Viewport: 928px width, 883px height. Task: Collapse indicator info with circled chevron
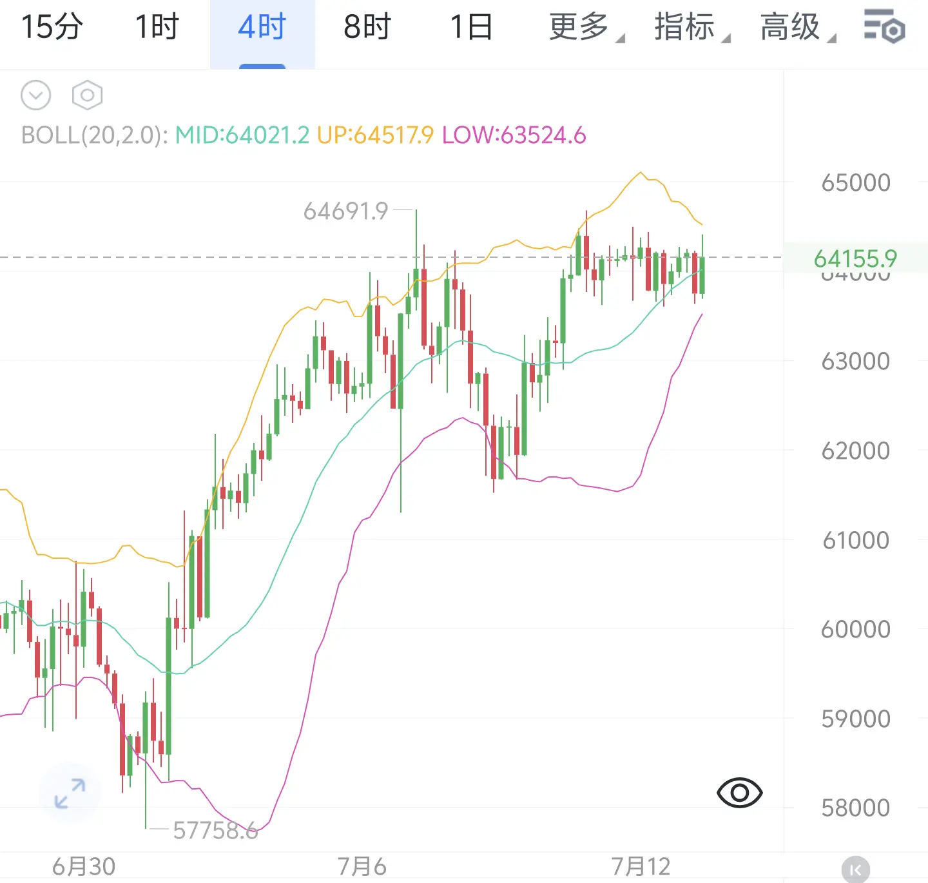click(x=35, y=96)
